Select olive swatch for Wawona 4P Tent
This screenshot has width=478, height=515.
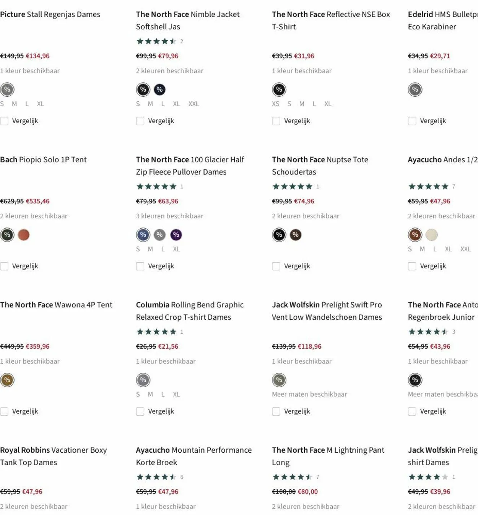click(x=7, y=380)
